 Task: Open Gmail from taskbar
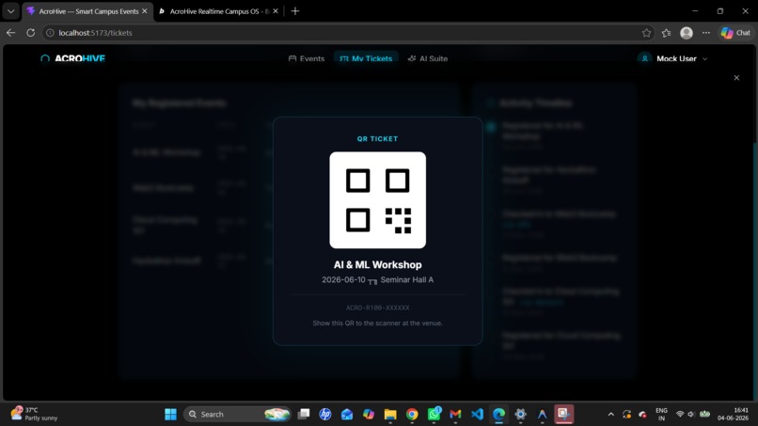click(x=455, y=414)
